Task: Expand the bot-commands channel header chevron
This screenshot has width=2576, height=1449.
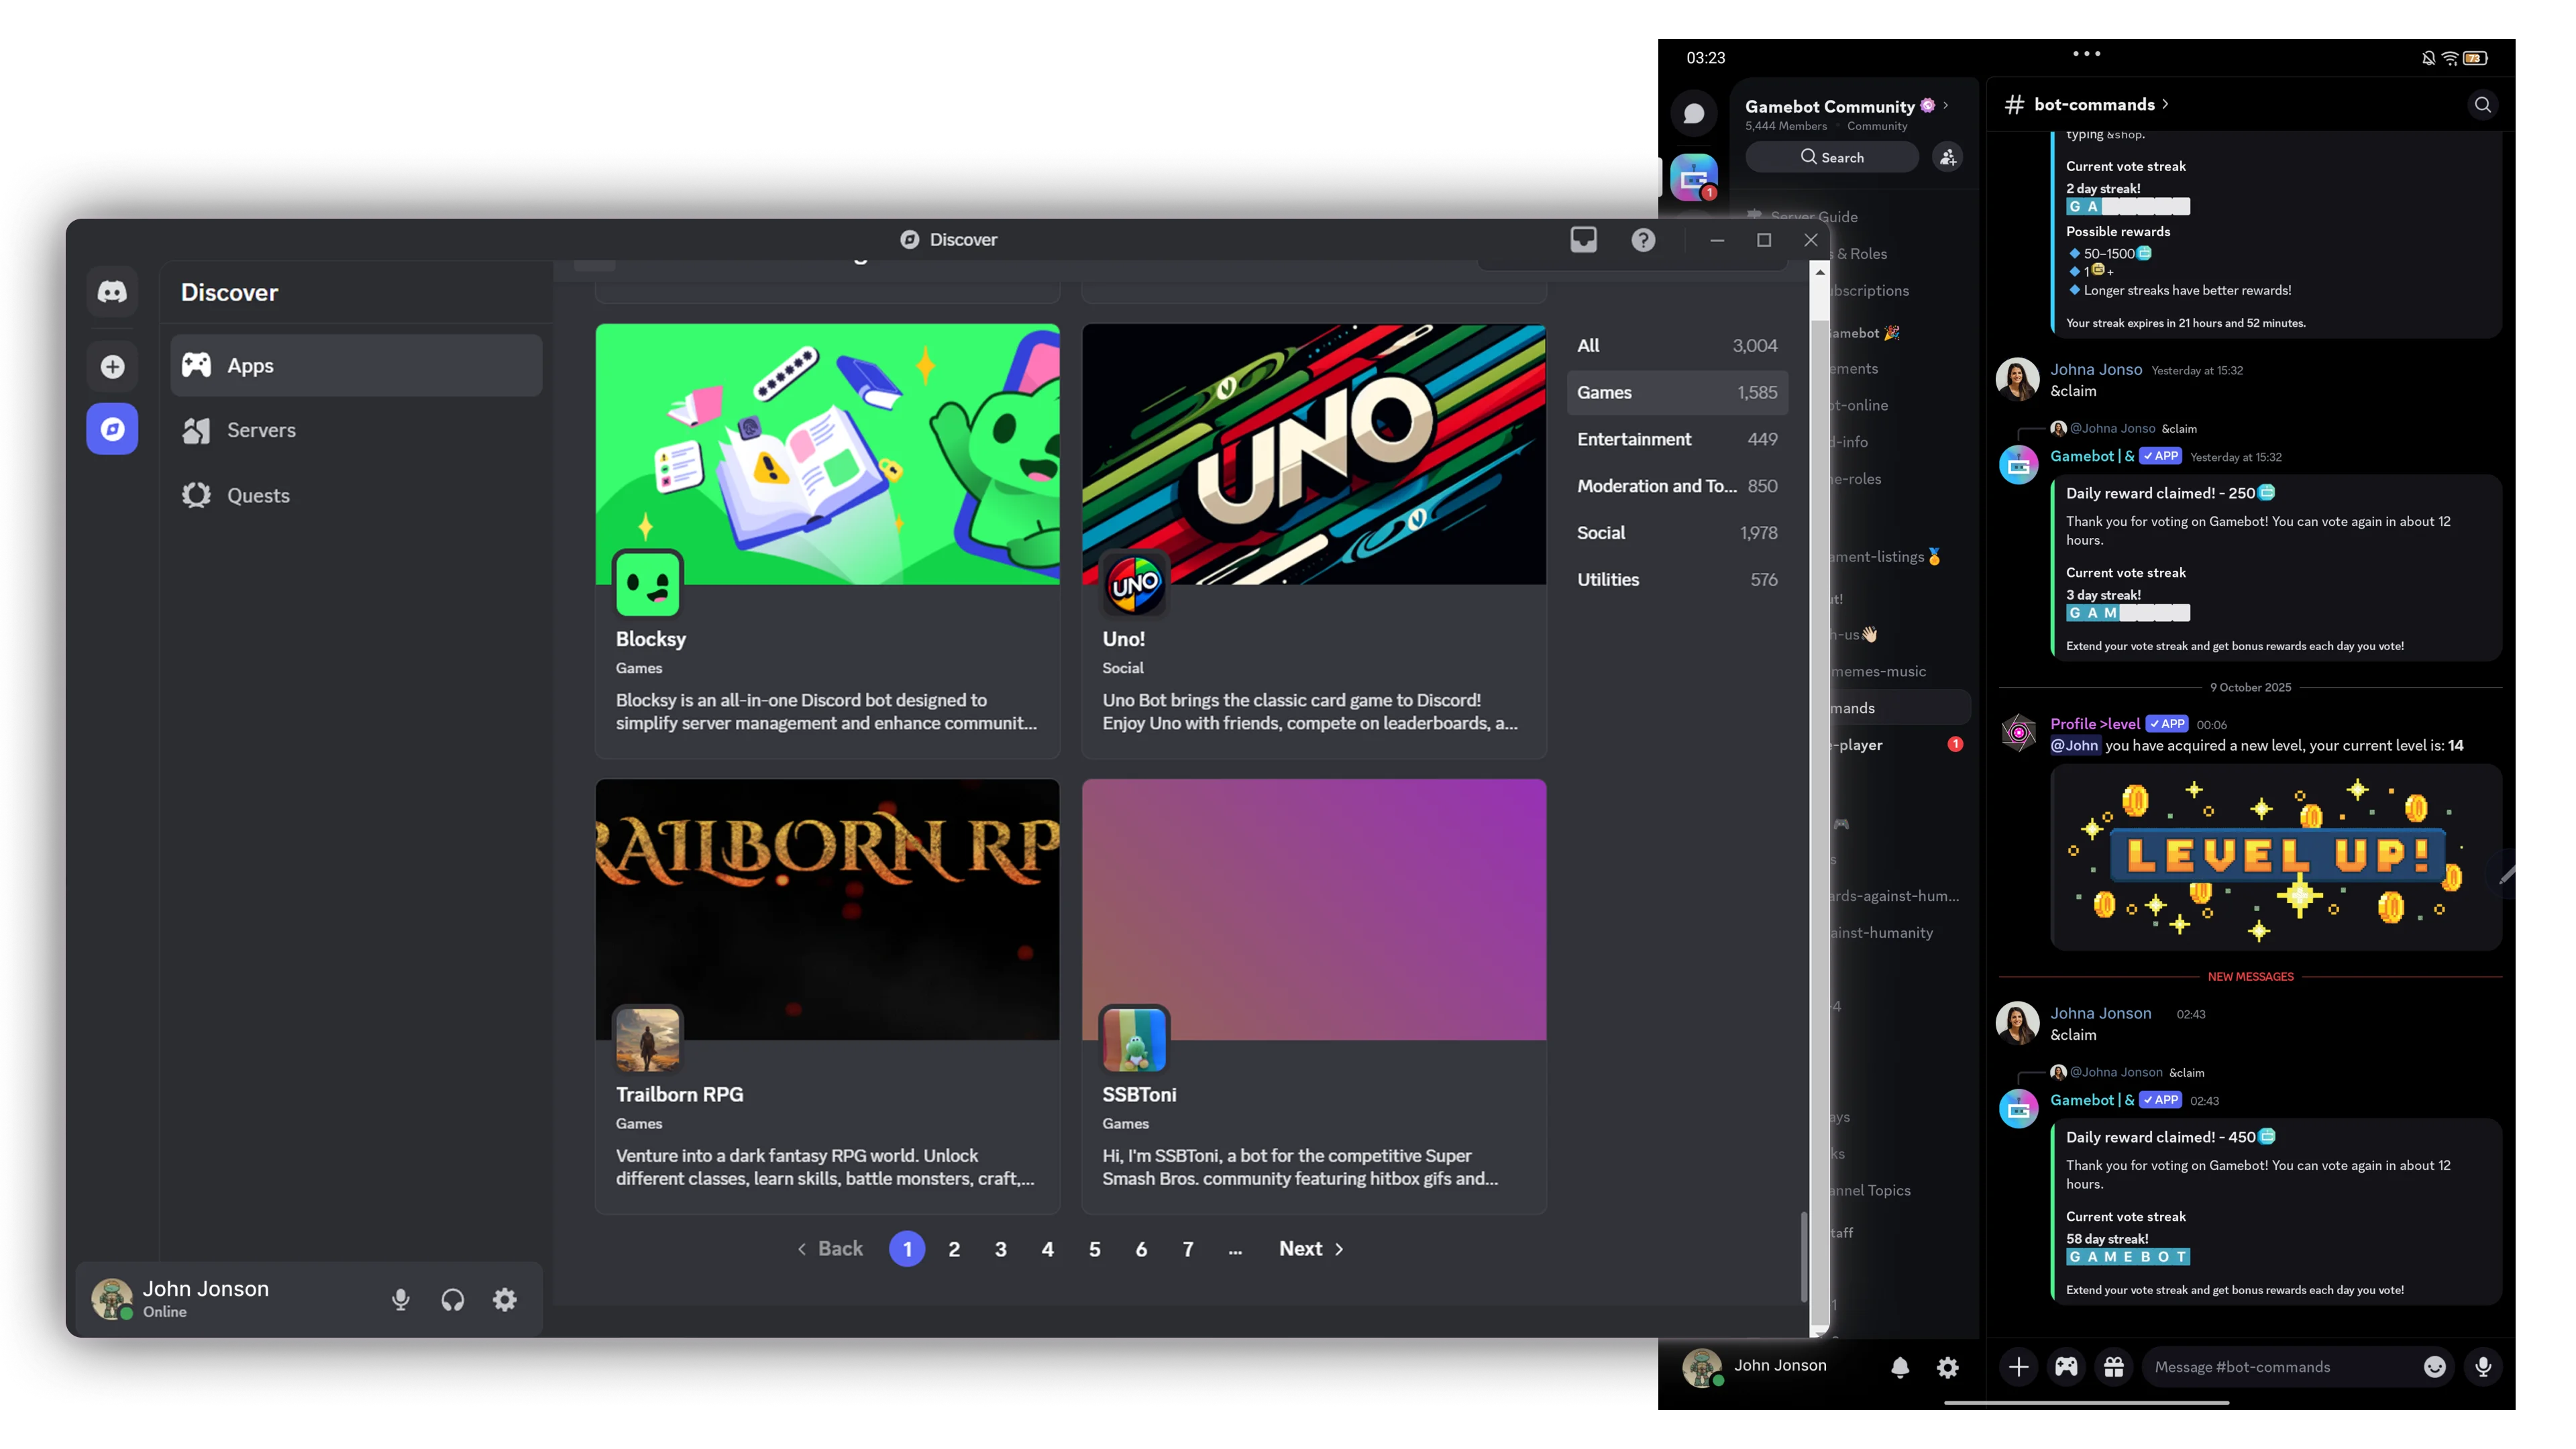Action: (2166, 104)
